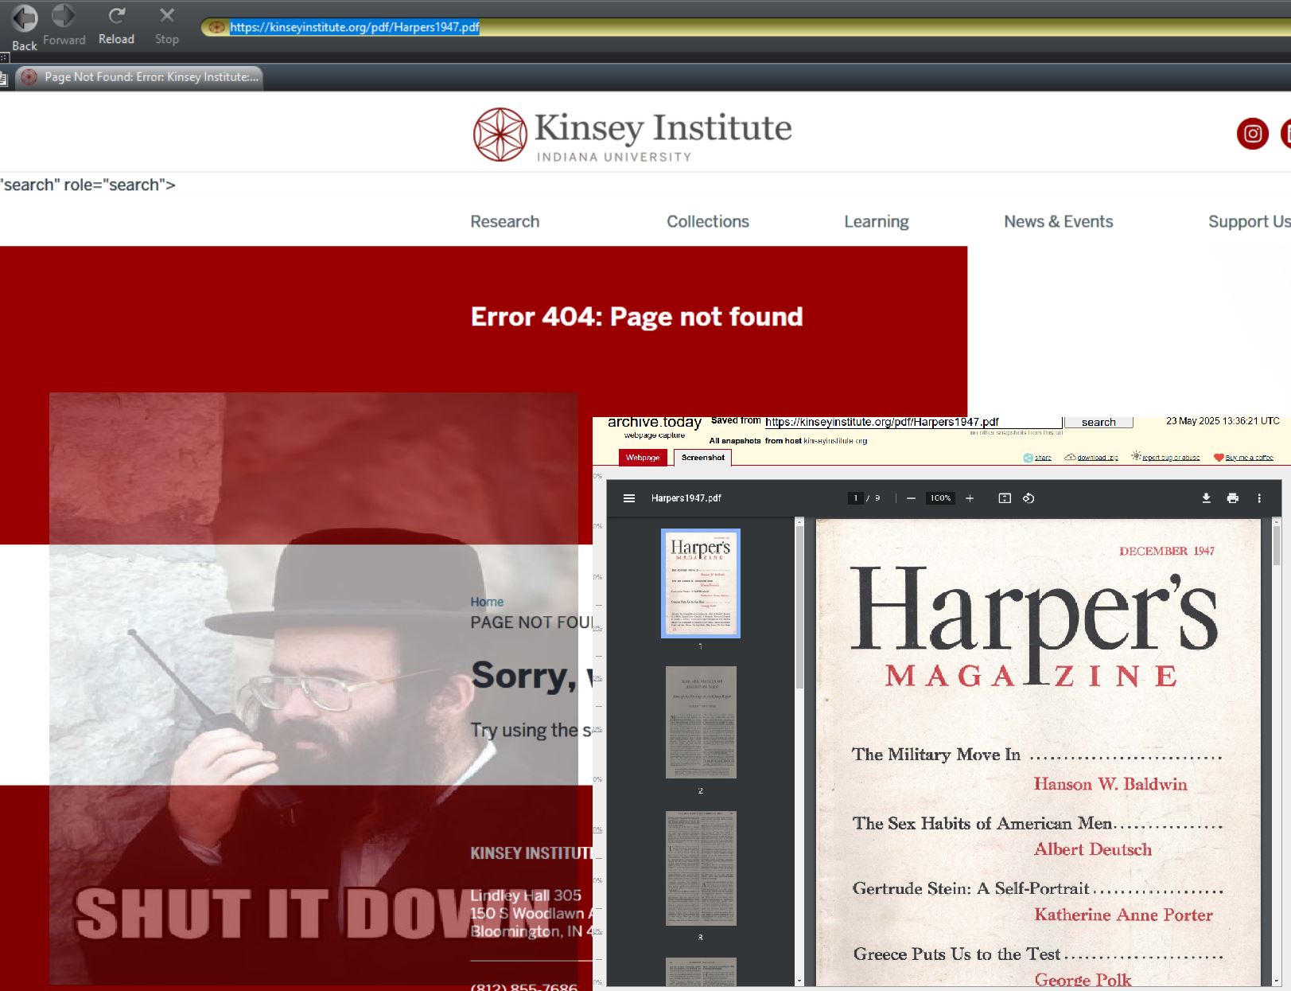The width and height of the screenshot is (1291, 991).
Task: Select the page 3 thumbnail
Action: pyautogui.click(x=701, y=868)
